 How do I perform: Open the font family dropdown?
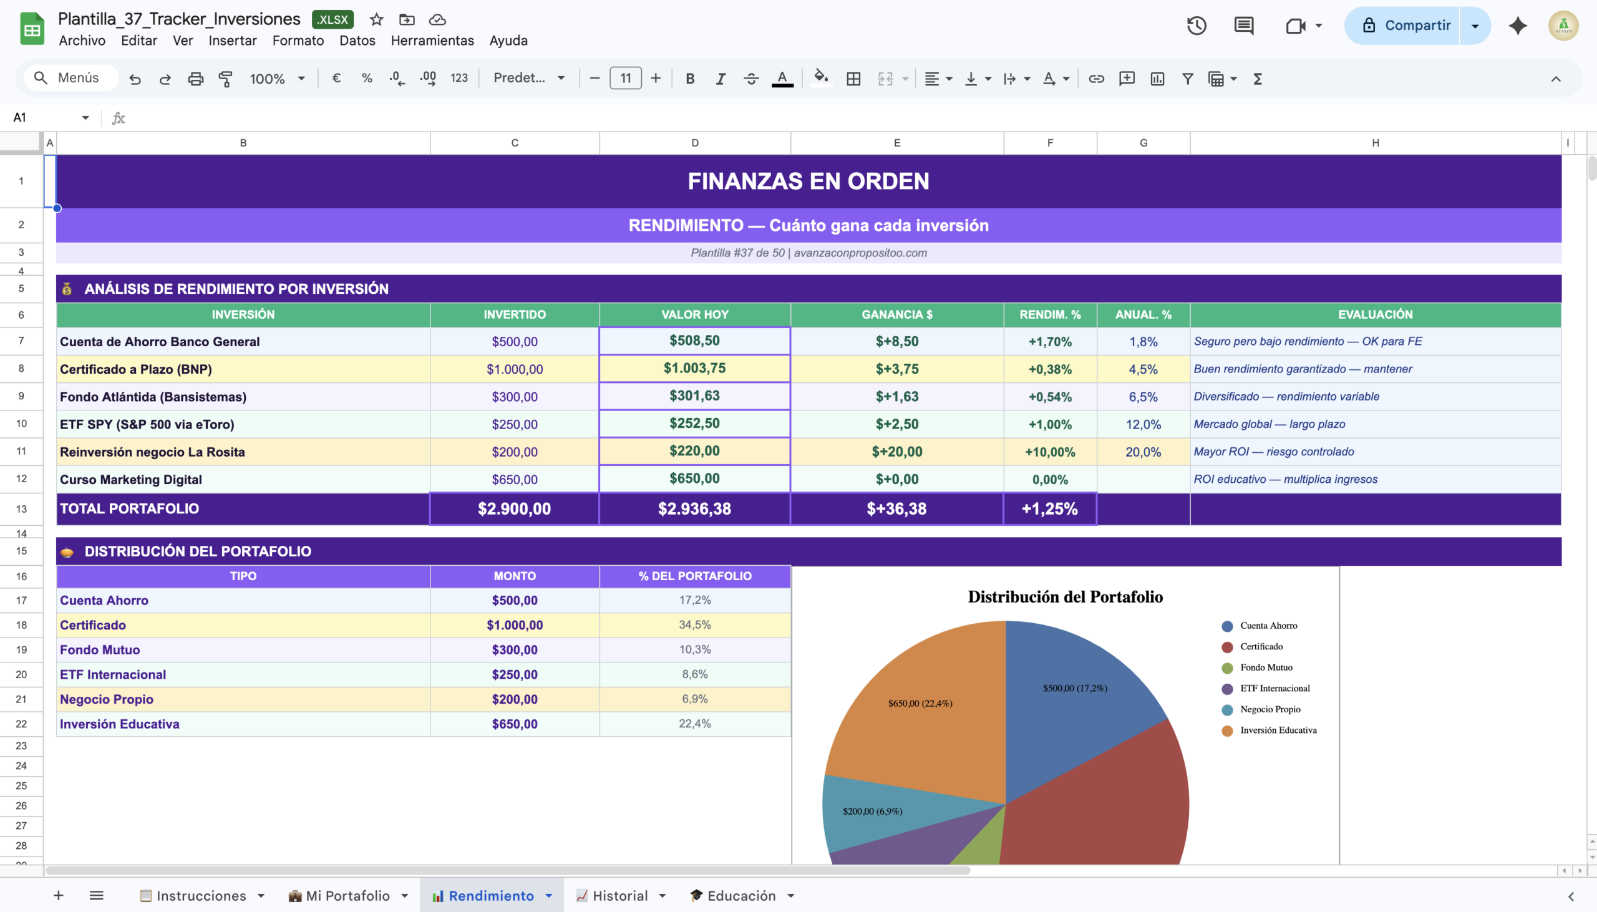coord(528,79)
